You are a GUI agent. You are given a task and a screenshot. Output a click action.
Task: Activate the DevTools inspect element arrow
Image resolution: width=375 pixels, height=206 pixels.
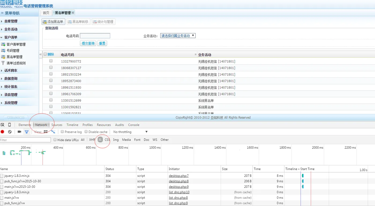pos(3,125)
